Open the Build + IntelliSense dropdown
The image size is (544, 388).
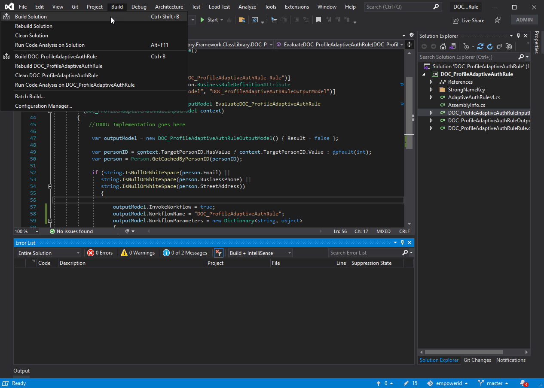[260, 253]
